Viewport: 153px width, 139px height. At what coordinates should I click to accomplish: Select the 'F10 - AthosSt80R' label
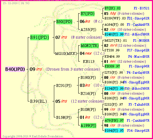[x=137, y=89]
